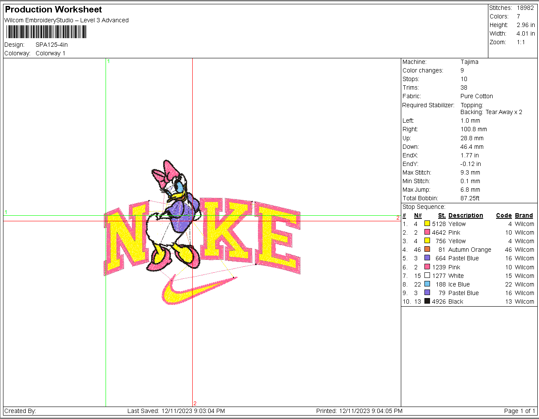Screen dimensions: 539x419
Task: Click the Pastel Blue swatch in stop 5
Action: coord(427,258)
